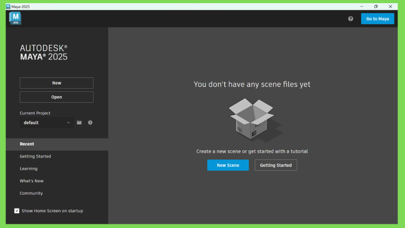Expand the Current Project default dropdown
The width and height of the screenshot is (405, 228).
click(x=46, y=123)
